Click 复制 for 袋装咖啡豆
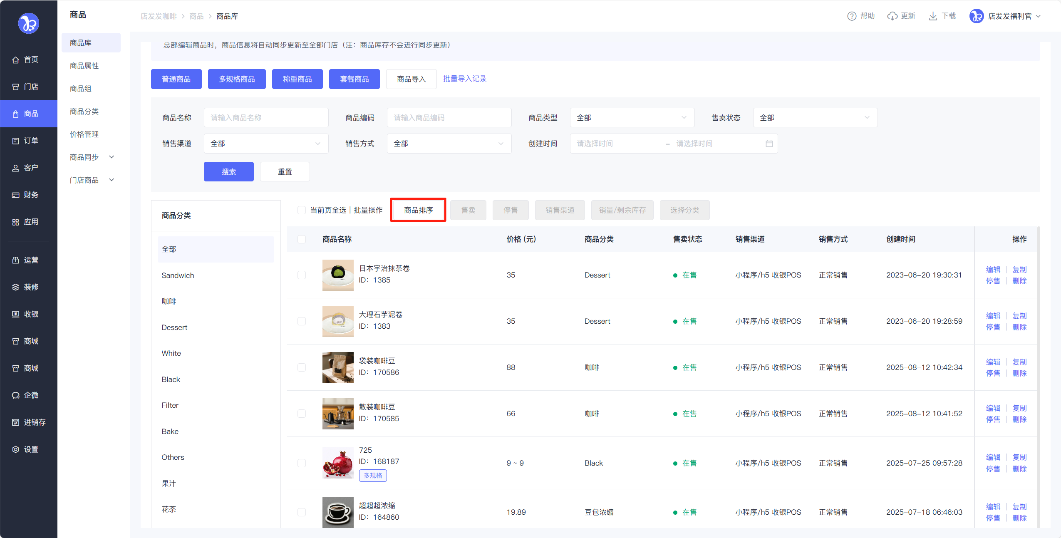1061x538 pixels. (1019, 362)
